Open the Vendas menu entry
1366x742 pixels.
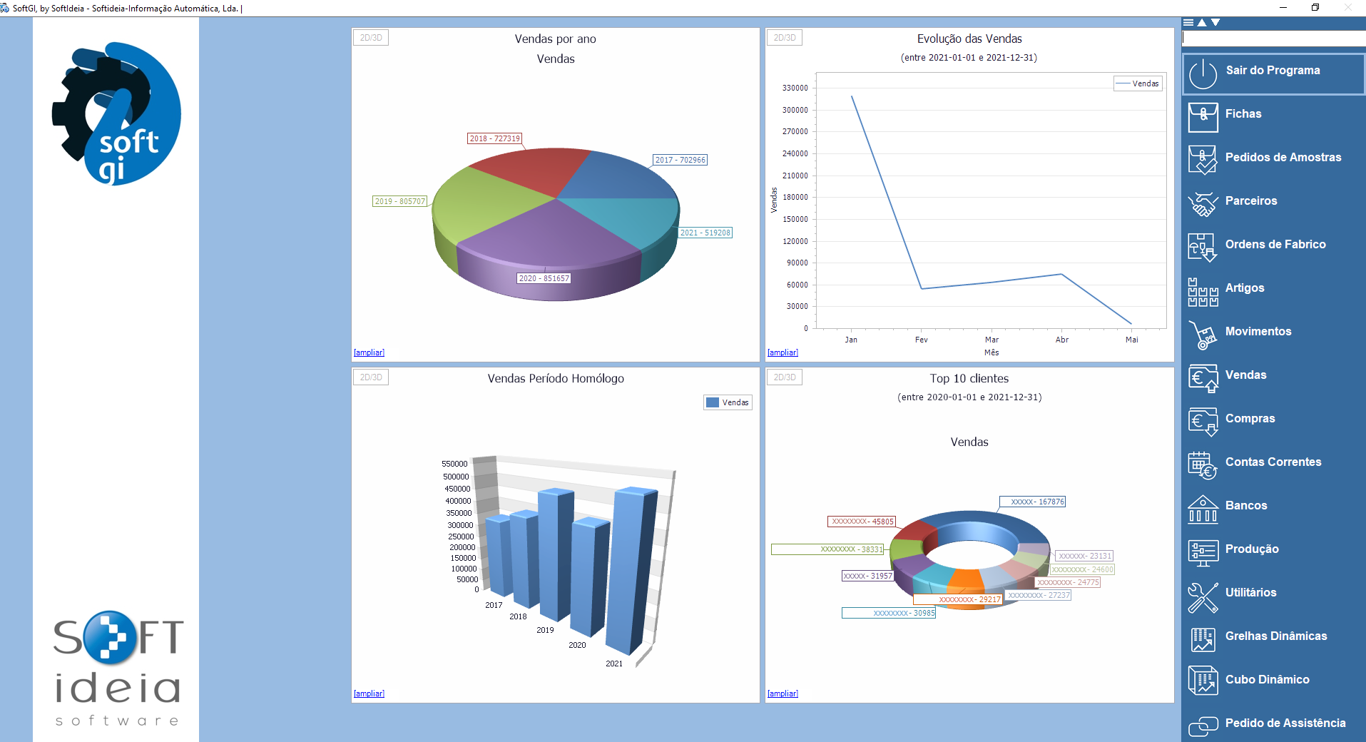click(x=1245, y=375)
